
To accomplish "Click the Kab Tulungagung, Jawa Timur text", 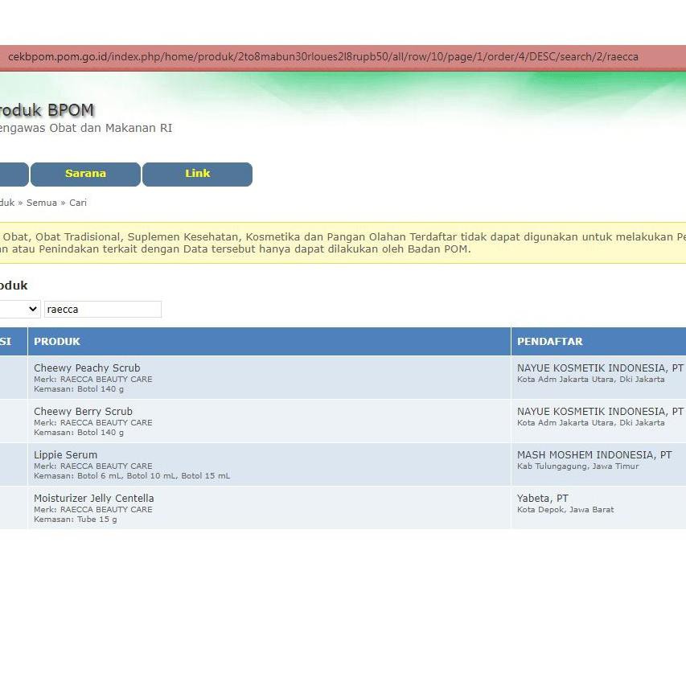I will click(577, 466).
